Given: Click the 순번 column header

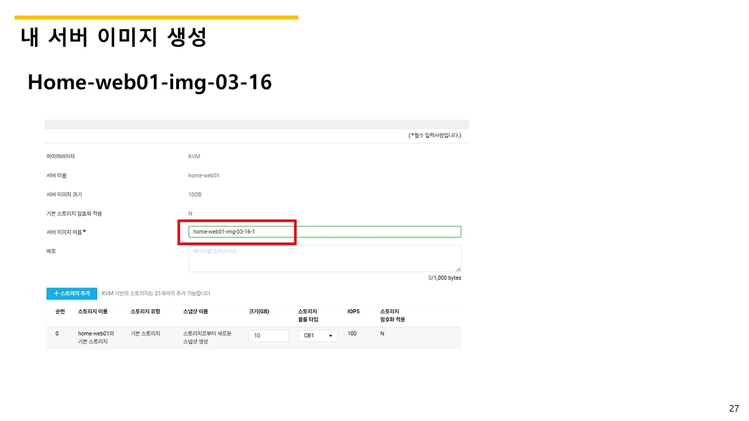Looking at the screenshot, I should (60, 312).
